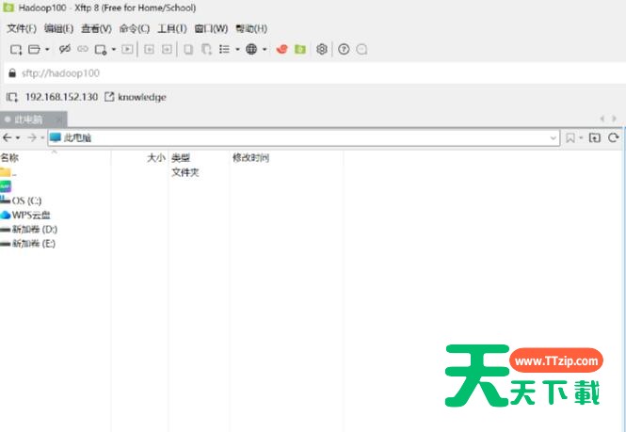Open the session properties icon
The image size is (626, 432).
(100, 50)
